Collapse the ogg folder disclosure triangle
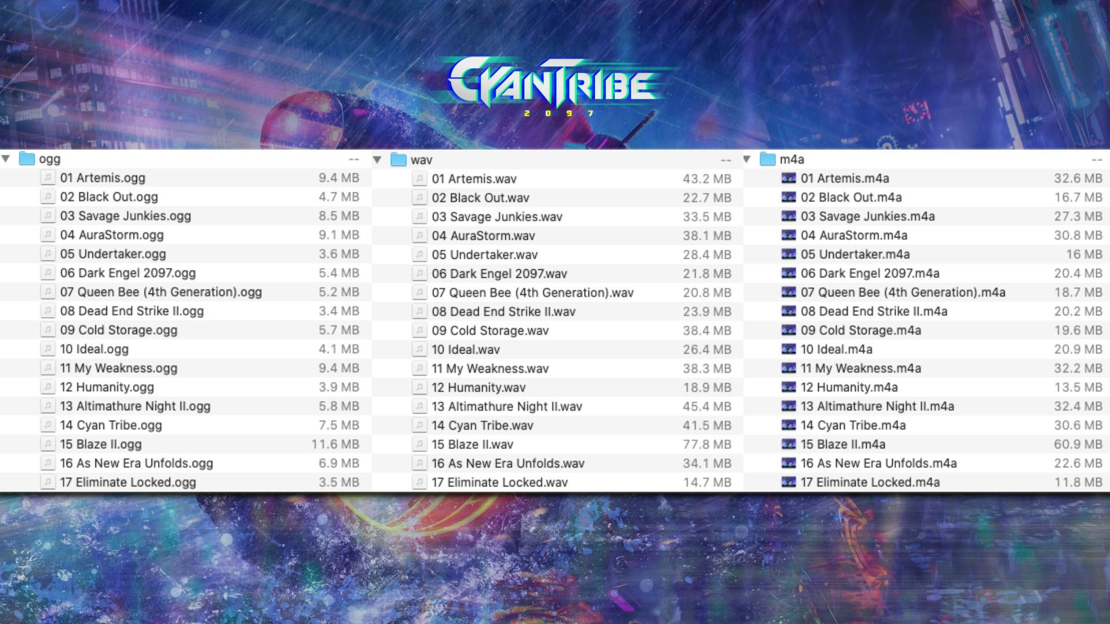Screen dimensions: 1110x624 pos(7,159)
